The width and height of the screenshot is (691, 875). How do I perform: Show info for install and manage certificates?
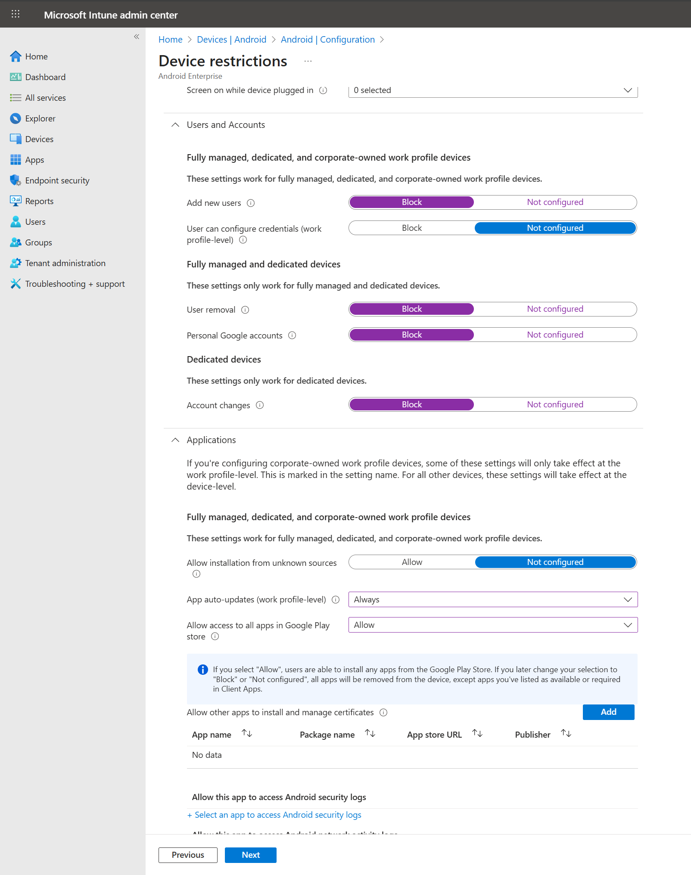click(383, 713)
